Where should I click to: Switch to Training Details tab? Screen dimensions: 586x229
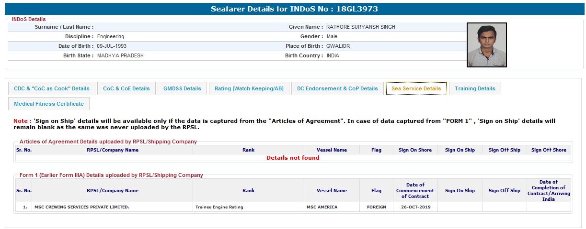coord(475,88)
